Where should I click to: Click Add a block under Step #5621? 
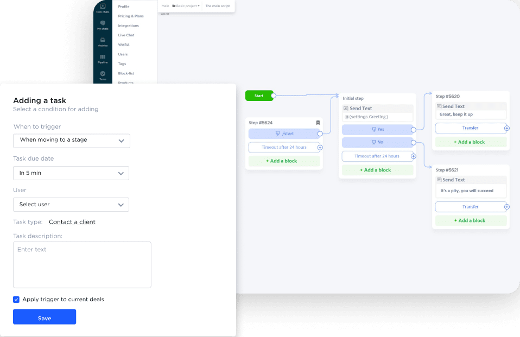[471, 220]
